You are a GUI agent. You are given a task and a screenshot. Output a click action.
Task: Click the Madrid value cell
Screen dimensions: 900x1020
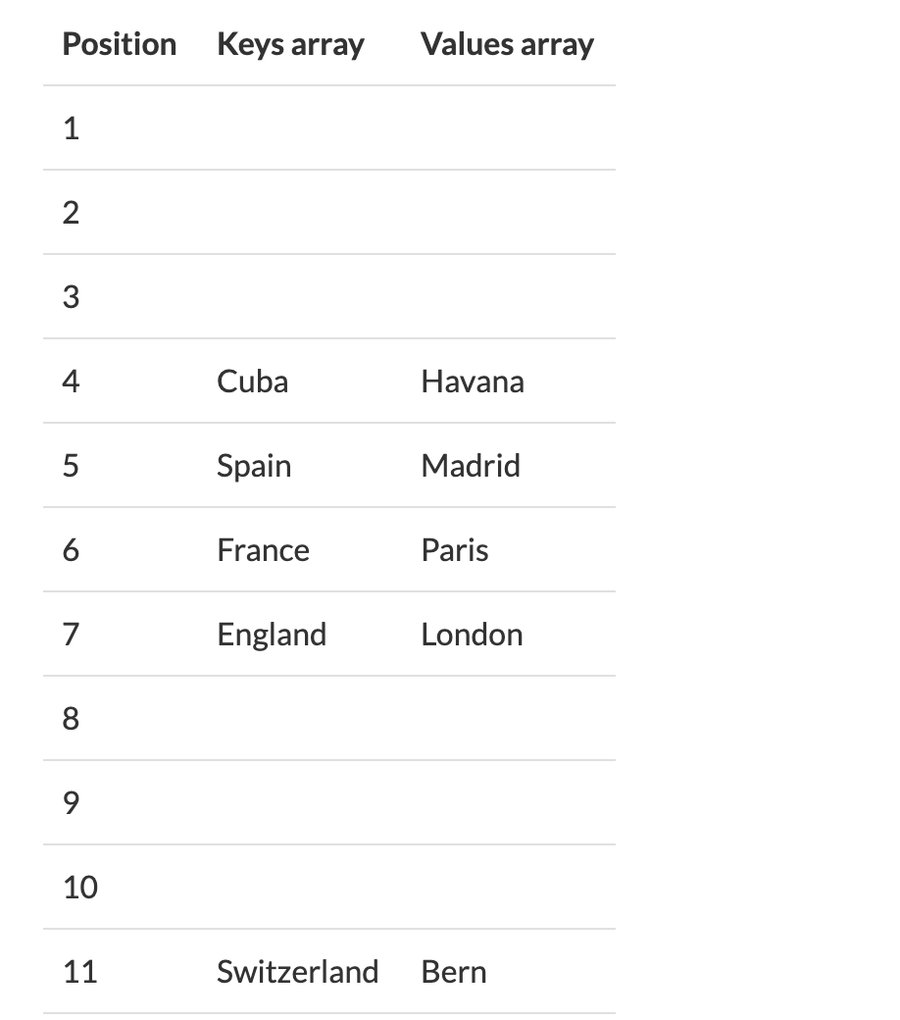click(471, 466)
